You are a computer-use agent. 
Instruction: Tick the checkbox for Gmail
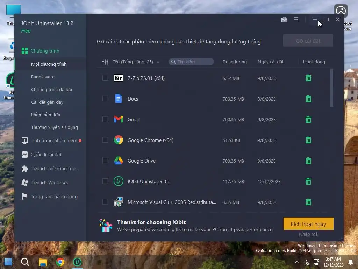tap(105, 119)
